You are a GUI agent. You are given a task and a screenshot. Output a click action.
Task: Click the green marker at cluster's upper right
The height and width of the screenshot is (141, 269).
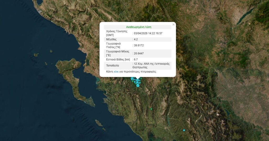(141, 78)
